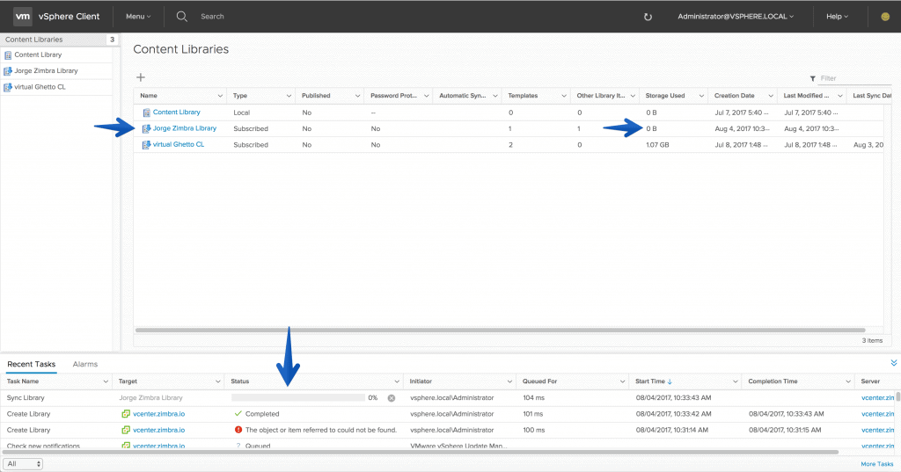Click the libraries table horizontal scrollbar
The height and width of the screenshot is (472, 901).
pyautogui.click(x=500, y=330)
